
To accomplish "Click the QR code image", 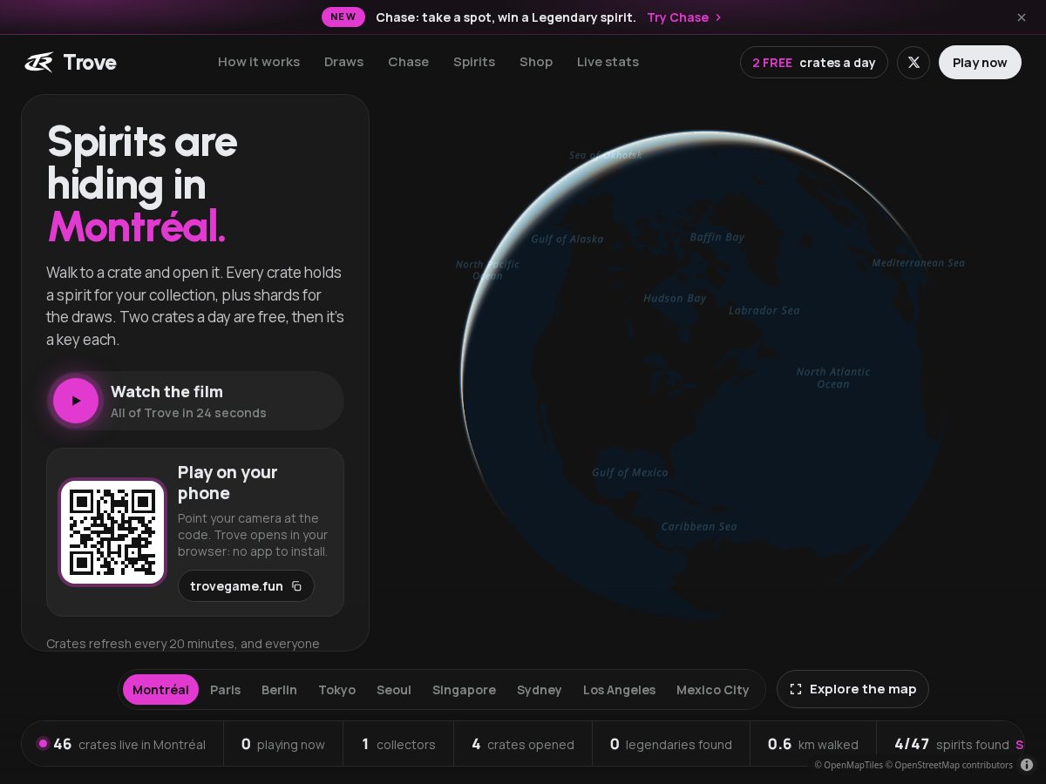I will coord(112,532).
